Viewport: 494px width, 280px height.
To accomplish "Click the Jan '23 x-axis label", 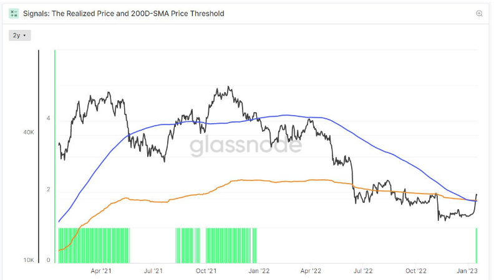I will (x=467, y=271).
